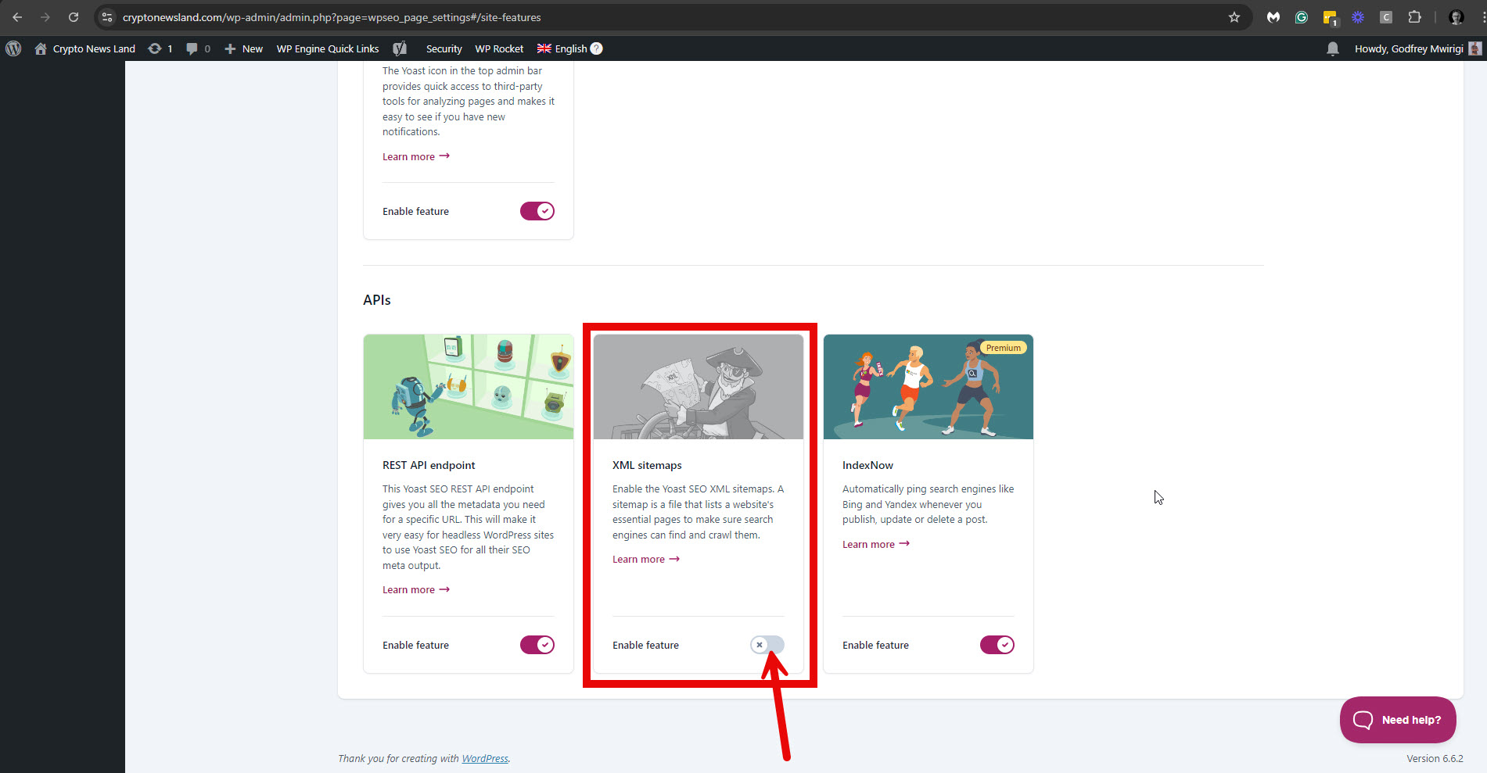Open the English language menu
Screen dimensions: 1487x773
point(571,48)
